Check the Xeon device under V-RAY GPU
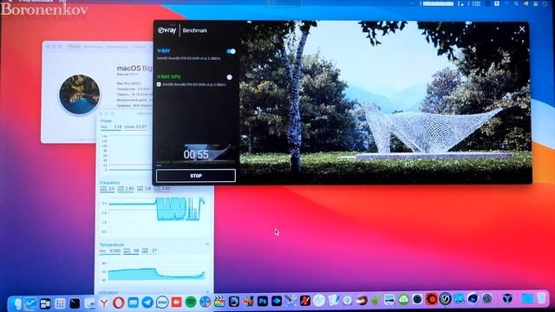 pyautogui.click(x=159, y=84)
